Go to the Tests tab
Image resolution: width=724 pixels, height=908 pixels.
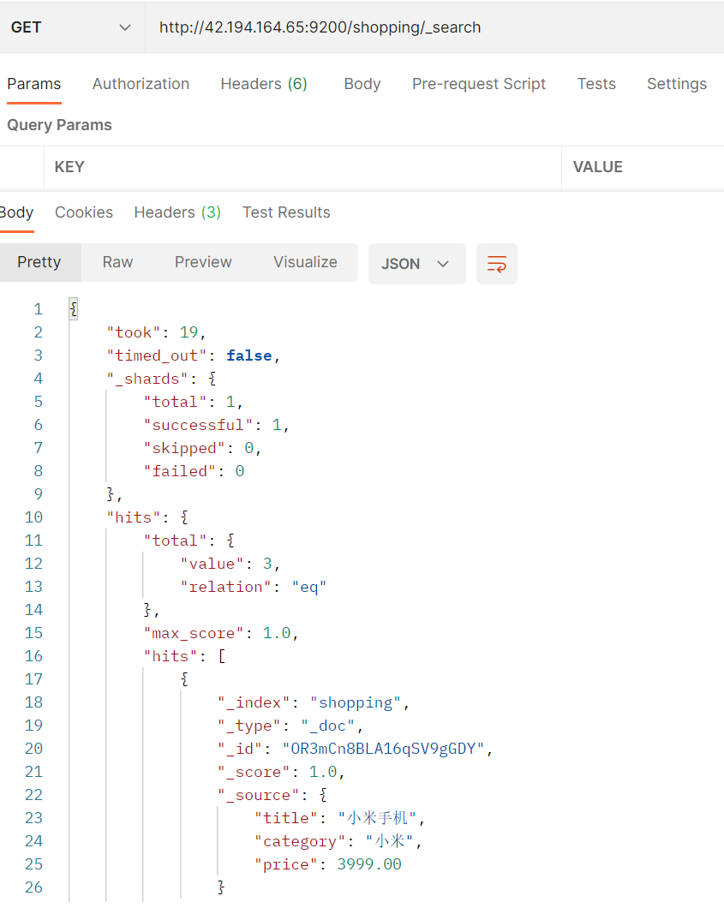click(x=596, y=84)
